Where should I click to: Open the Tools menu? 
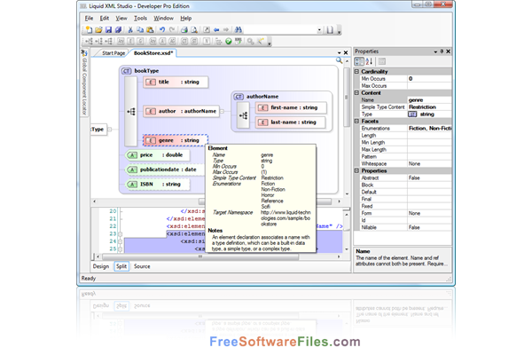140,19
